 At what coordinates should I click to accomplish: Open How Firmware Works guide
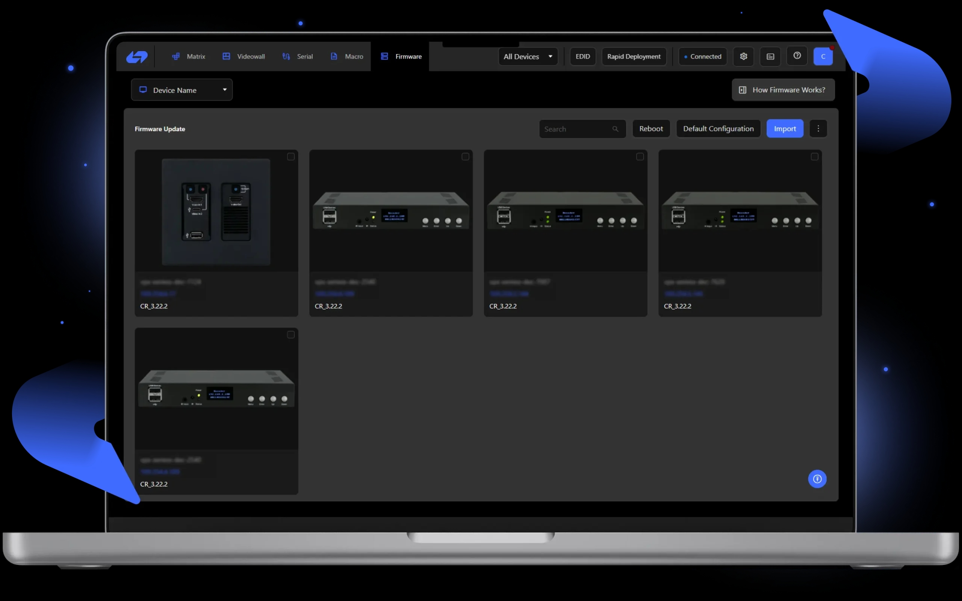click(x=782, y=89)
